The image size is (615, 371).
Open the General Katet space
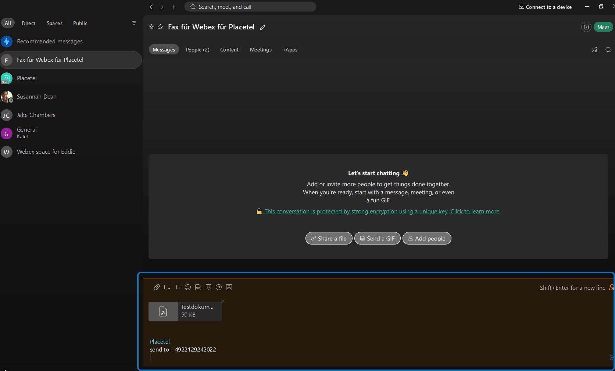coord(71,133)
